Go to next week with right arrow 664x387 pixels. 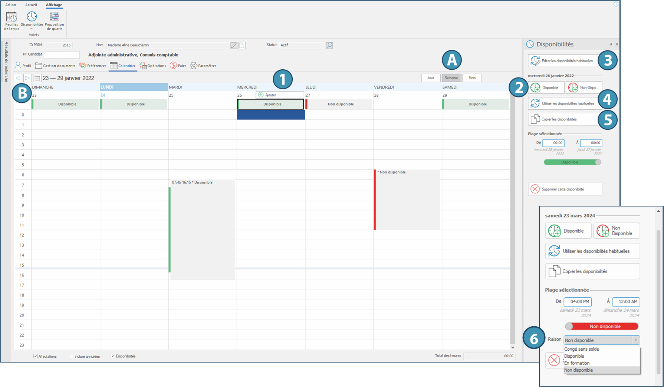[27, 78]
